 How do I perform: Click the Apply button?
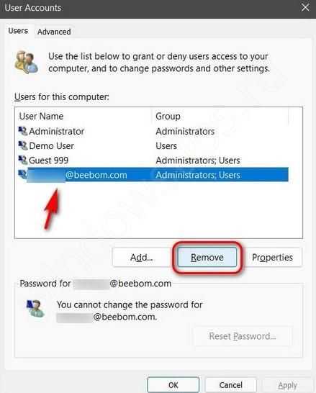click(x=287, y=385)
